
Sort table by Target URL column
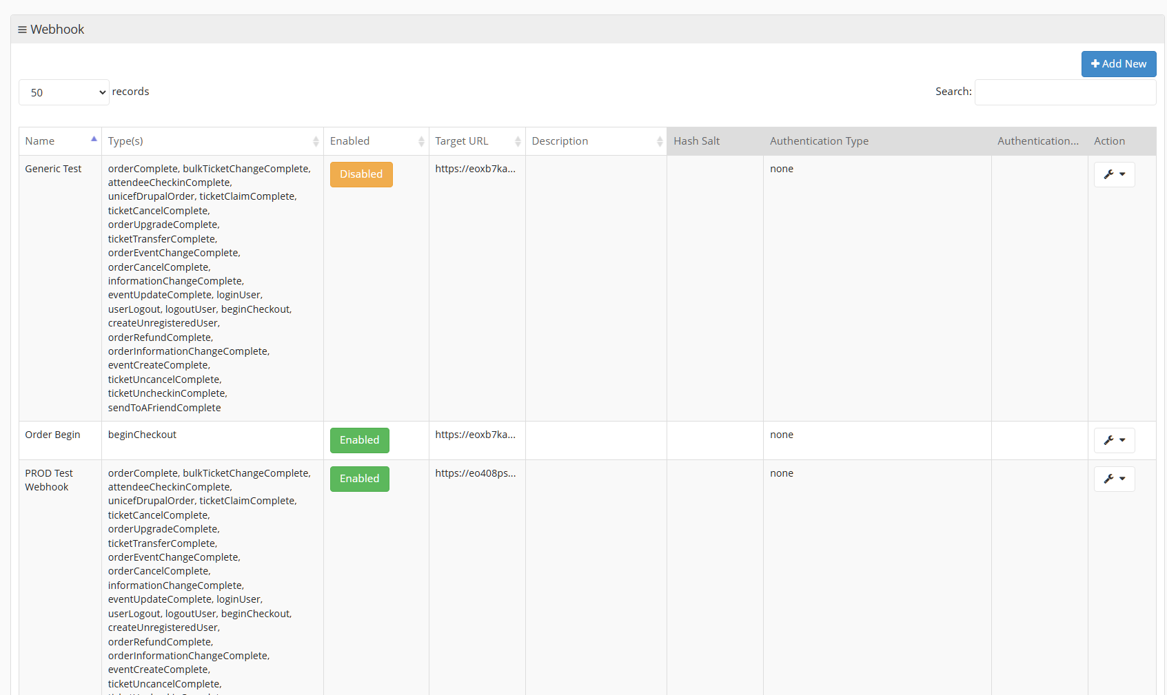click(477, 141)
